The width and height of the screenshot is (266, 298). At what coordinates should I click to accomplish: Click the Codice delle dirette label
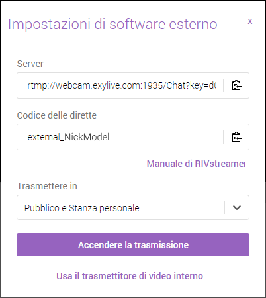pyautogui.click(x=57, y=115)
